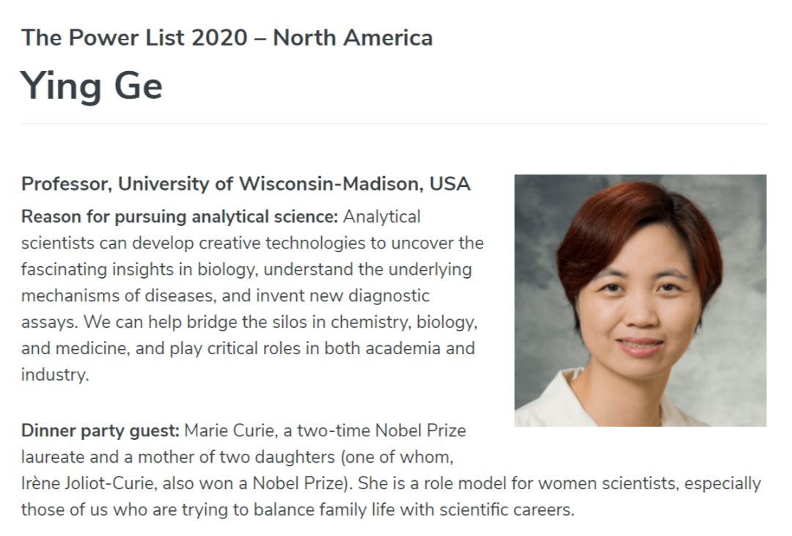Click the horizontal divider line under the name

[394, 124]
